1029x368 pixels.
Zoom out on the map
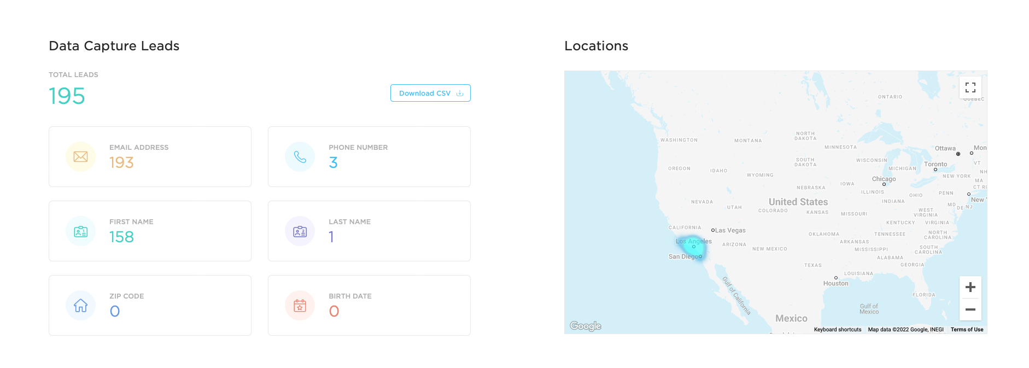(970, 309)
